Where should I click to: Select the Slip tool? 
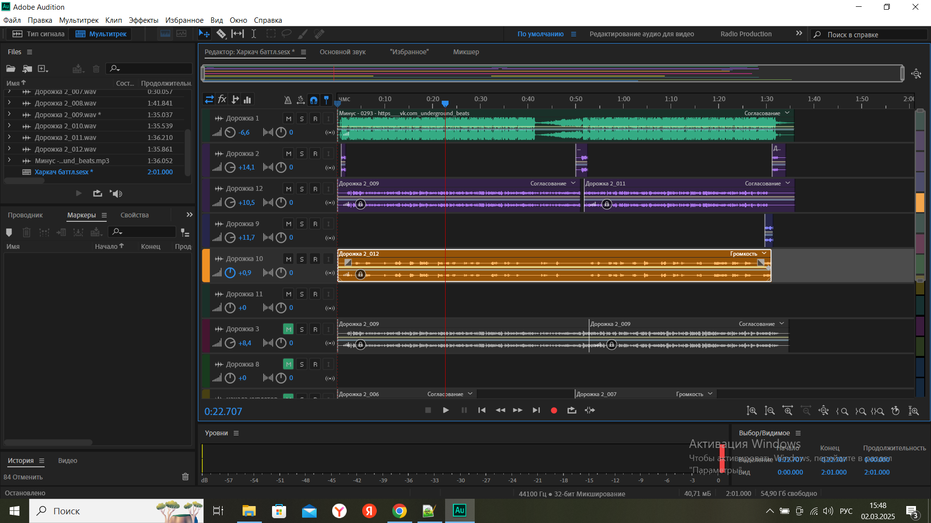pyautogui.click(x=238, y=34)
